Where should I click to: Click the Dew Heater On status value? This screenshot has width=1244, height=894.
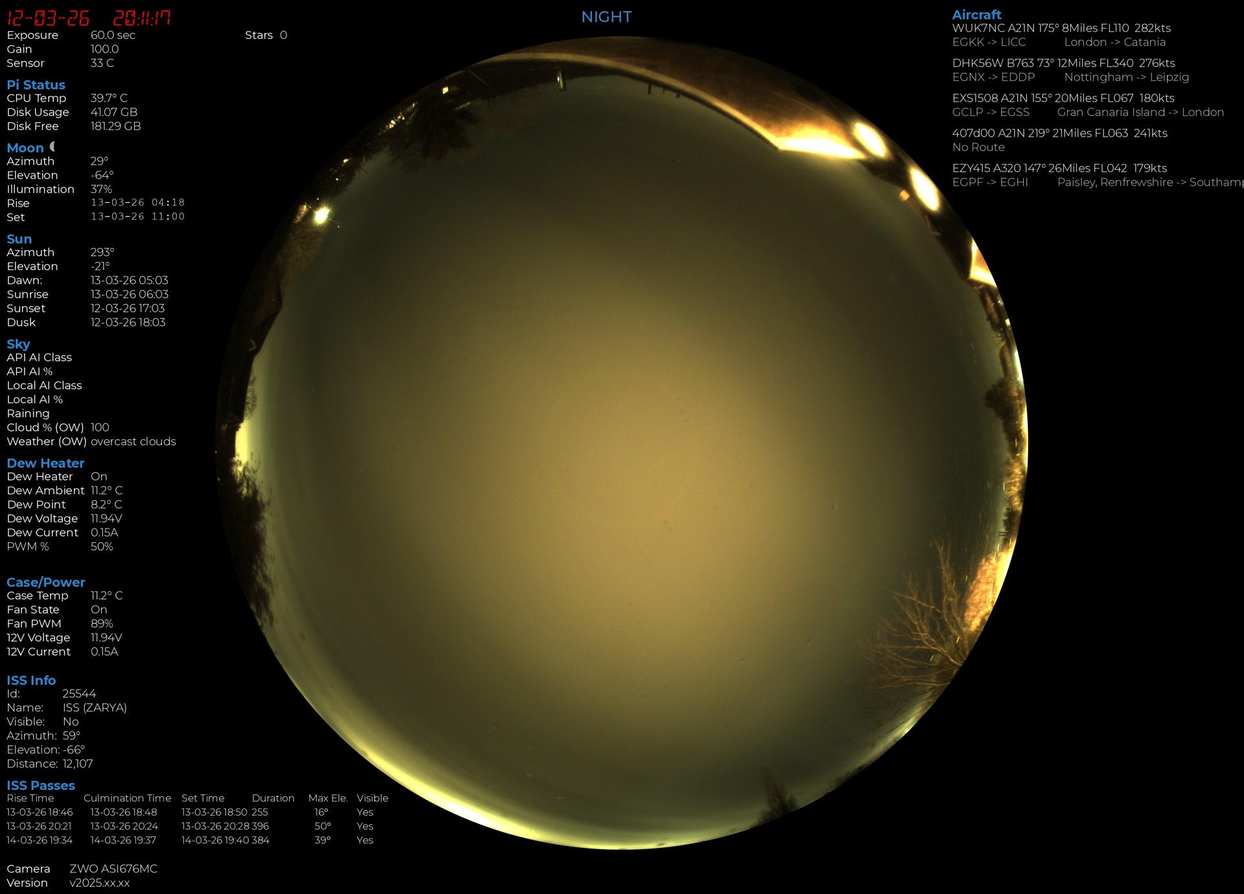click(x=98, y=476)
